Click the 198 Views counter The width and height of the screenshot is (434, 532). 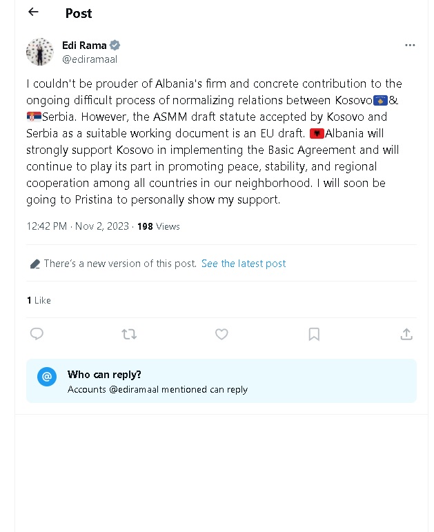click(159, 226)
